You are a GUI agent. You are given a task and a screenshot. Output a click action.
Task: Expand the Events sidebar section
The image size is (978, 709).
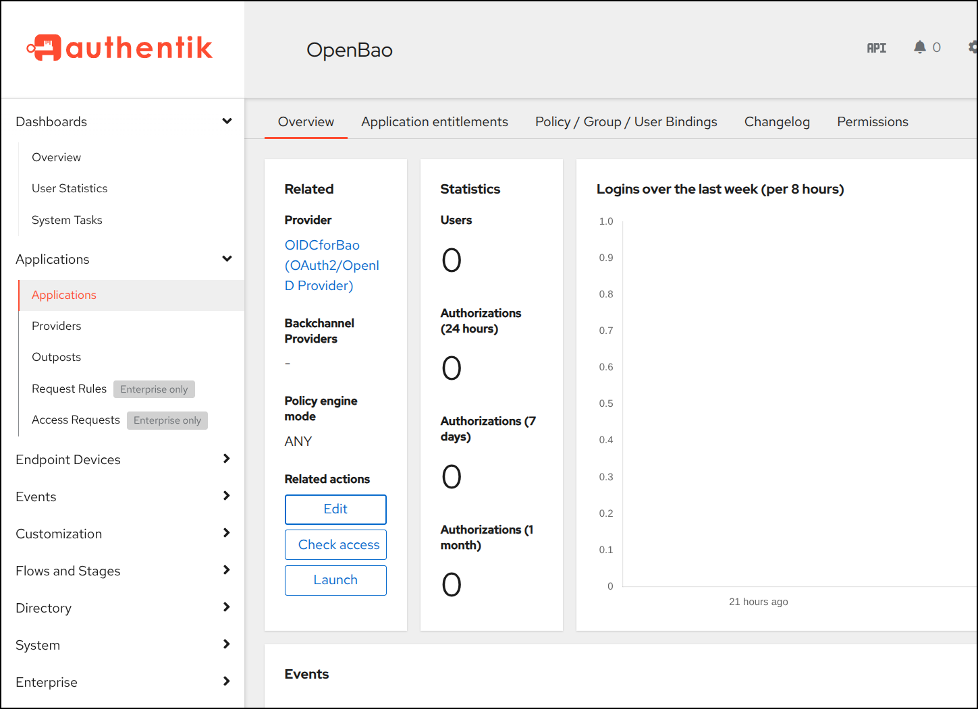click(x=122, y=497)
